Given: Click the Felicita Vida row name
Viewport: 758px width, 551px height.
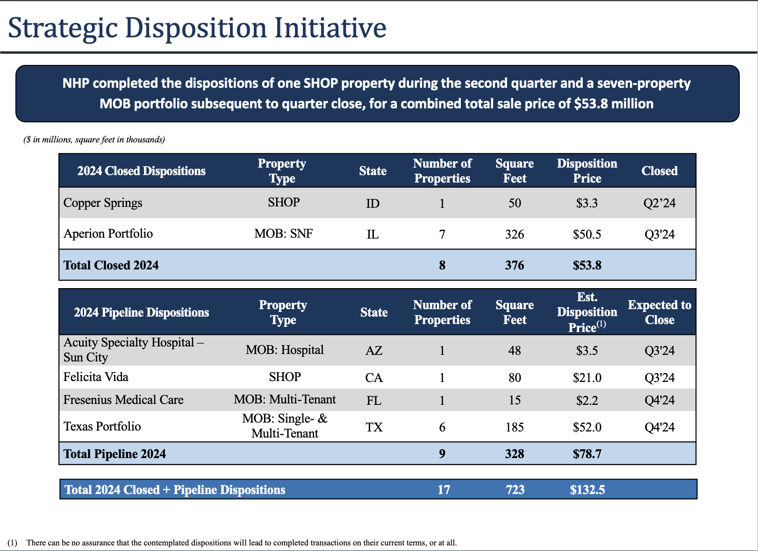Looking at the screenshot, I should coord(96,377).
